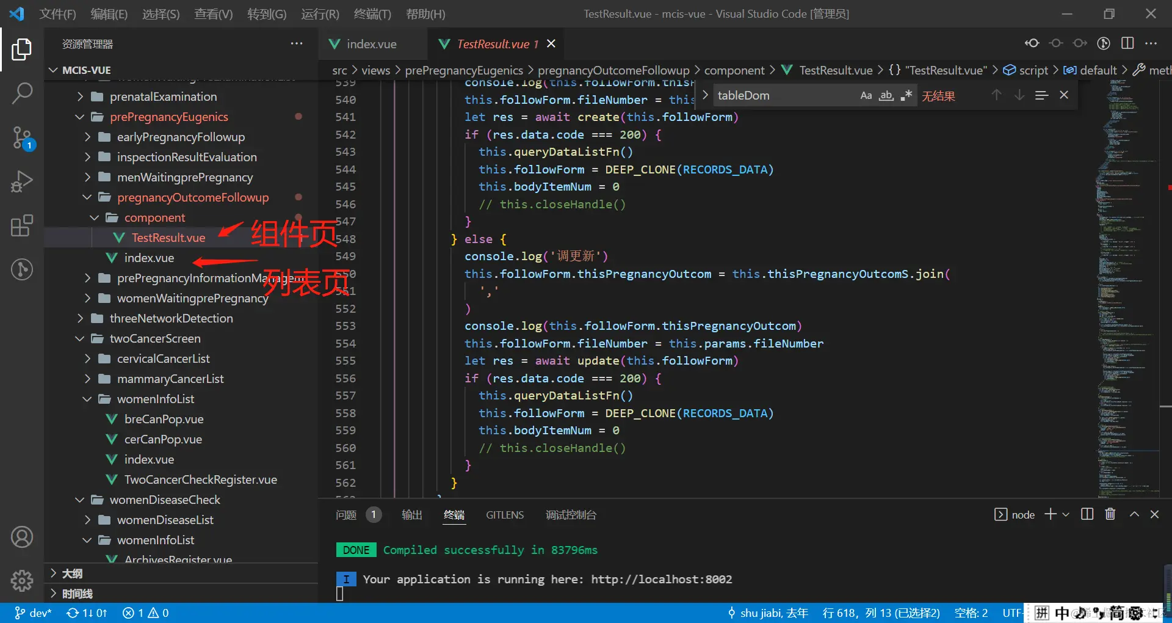Toggle file blame annotations icon
This screenshot has width=1172, height=623.
click(1104, 43)
